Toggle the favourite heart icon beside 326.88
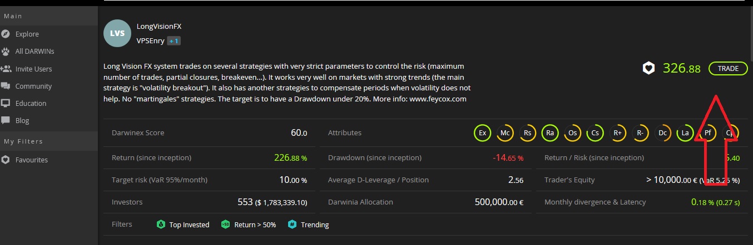 [x=648, y=69]
